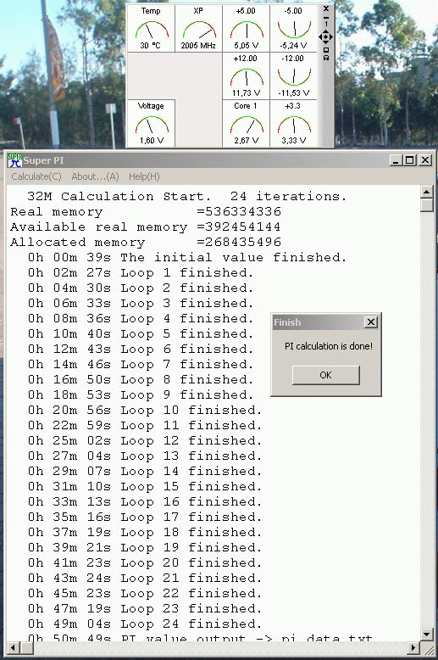This screenshot has height=660, width=438.
Task: Click the small square icon on monitor widget
Action: point(326,50)
